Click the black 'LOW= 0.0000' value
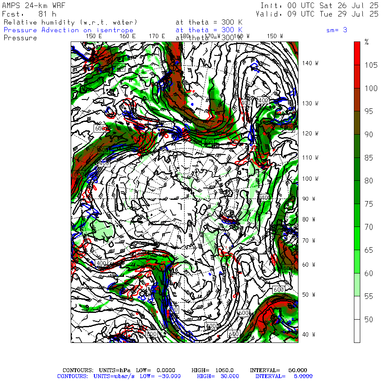This screenshot has width=381, height=381. pyautogui.click(x=155, y=370)
